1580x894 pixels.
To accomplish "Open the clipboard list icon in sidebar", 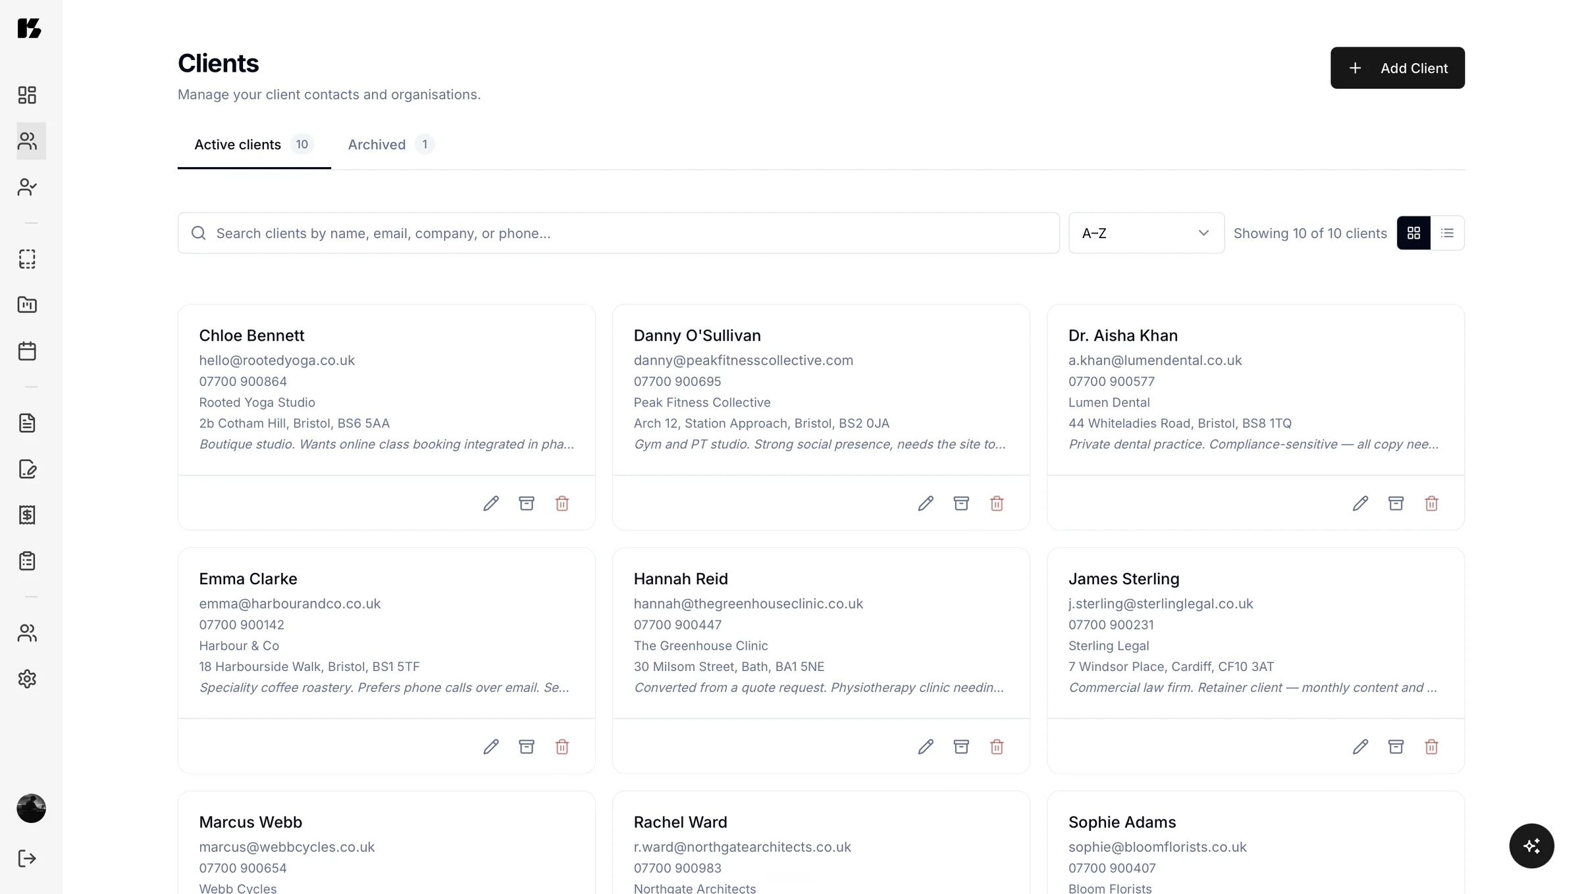I will [x=27, y=560].
